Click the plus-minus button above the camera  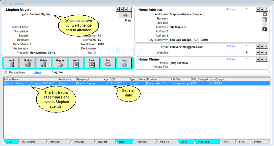pyautogui.click(x=130, y=9)
